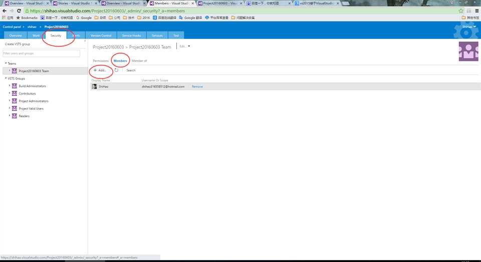The width and height of the screenshot is (481, 262).
Task: Expand the Readers node arrow
Action: (x=9, y=115)
